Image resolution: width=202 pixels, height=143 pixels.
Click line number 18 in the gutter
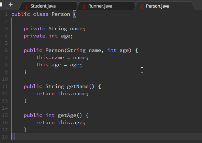pos(5,137)
